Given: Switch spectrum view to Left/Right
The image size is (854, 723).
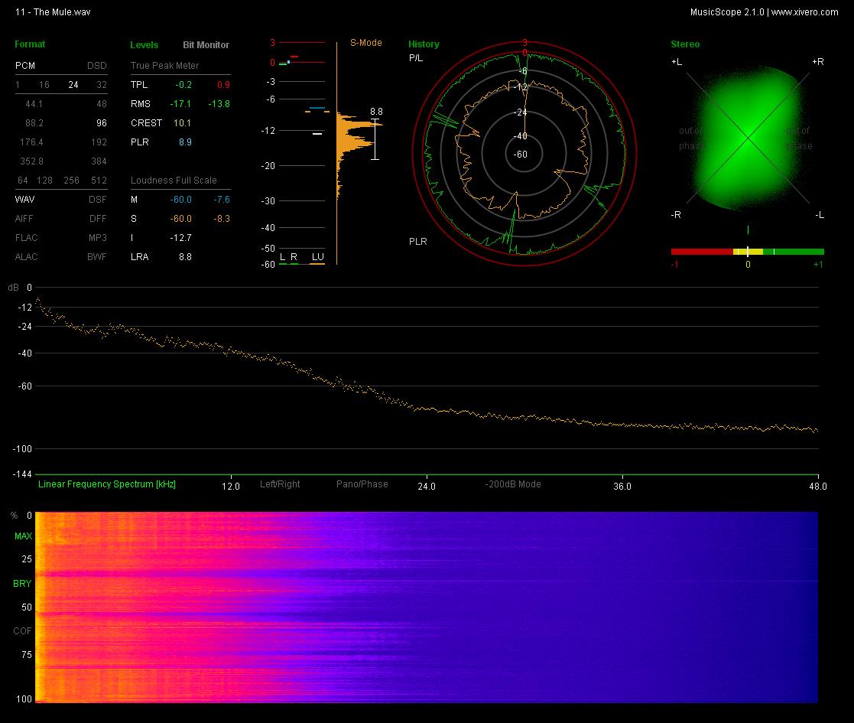Looking at the screenshot, I should 279,484.
